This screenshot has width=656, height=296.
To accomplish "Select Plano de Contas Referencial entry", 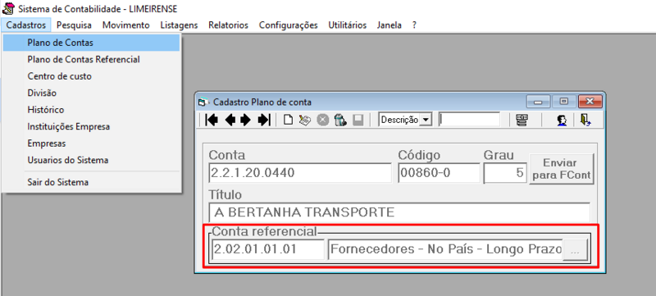I will coord(91,59).
